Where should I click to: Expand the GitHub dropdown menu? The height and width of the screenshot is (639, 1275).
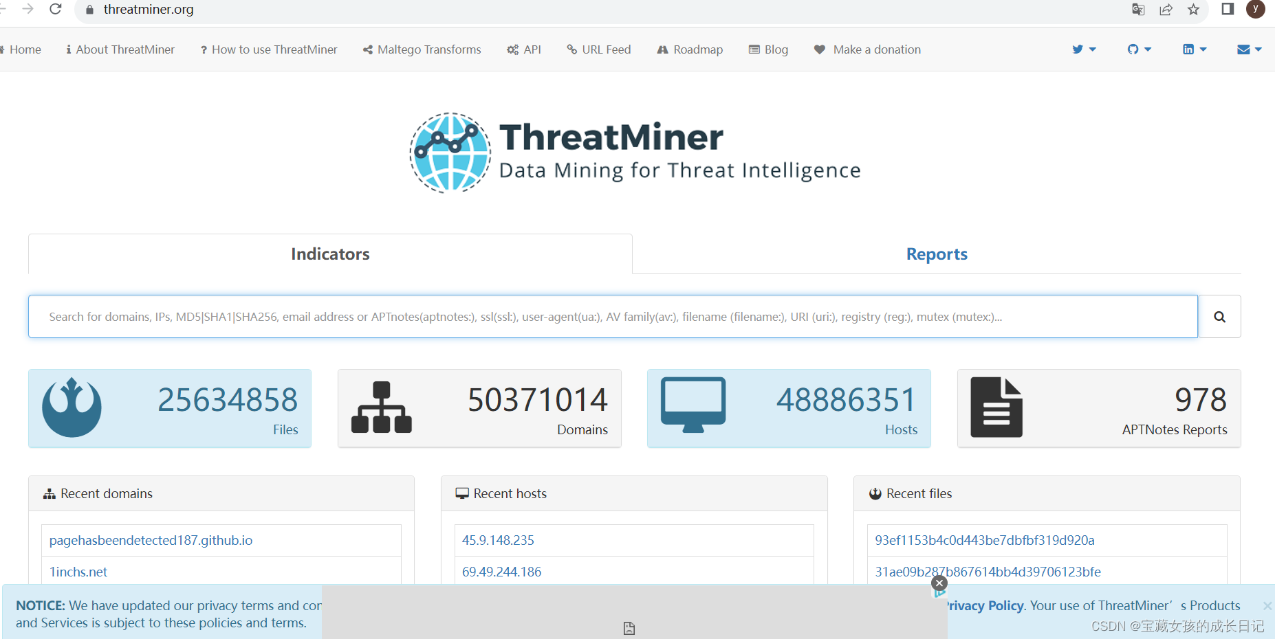[1139, 49]
